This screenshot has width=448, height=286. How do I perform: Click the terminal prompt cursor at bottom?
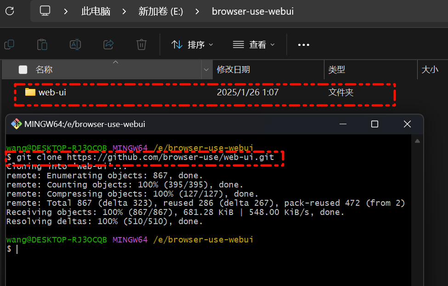pyautogui.click(x=17, y=249)
